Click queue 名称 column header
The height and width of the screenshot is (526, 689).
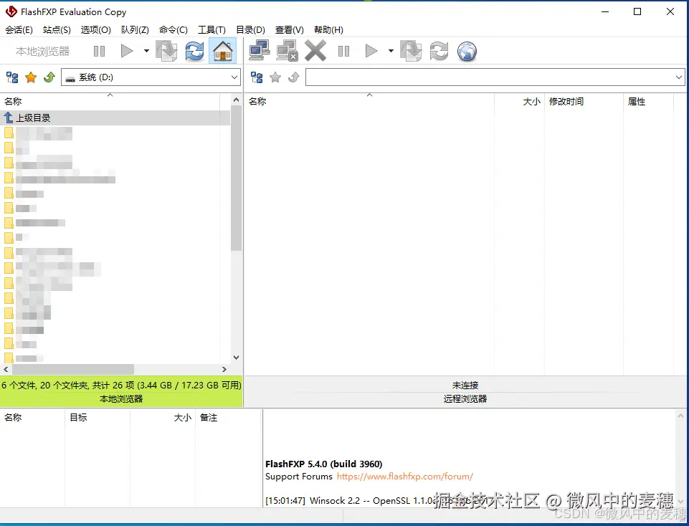click(32, 418)
